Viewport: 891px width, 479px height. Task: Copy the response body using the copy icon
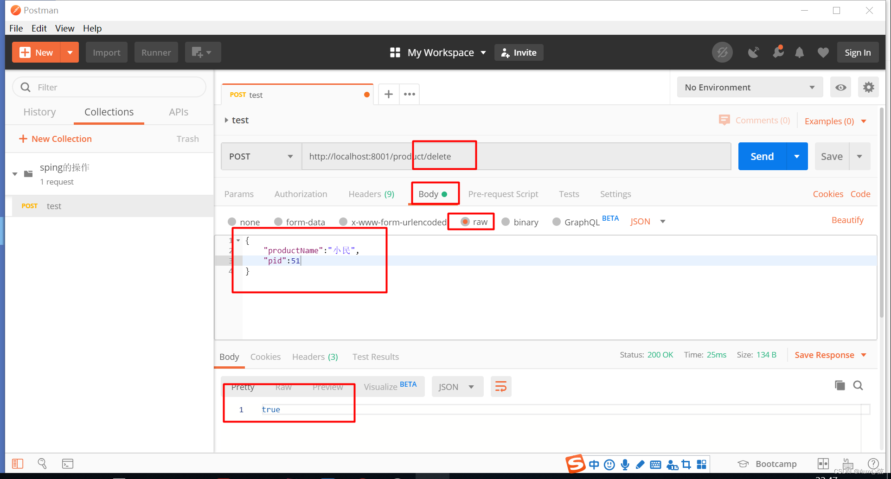pyautogui.click(x=840, y=385)
